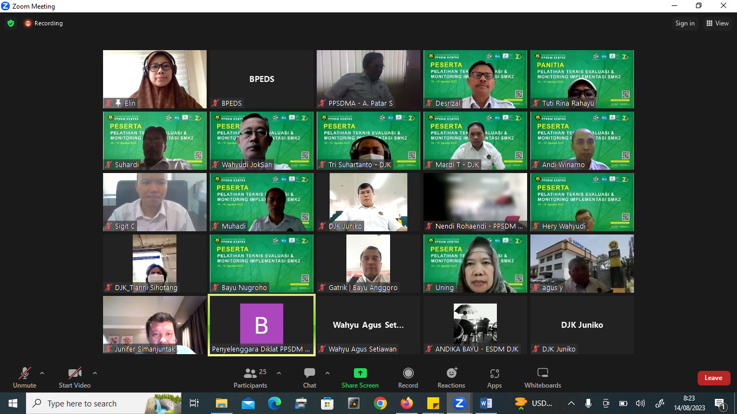The height and width of the screenshot is (414, 737).
Task: Click the name label Hery Wahyudi
Action: point(564,226)
